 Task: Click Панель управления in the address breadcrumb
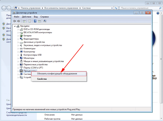(30, 8)
